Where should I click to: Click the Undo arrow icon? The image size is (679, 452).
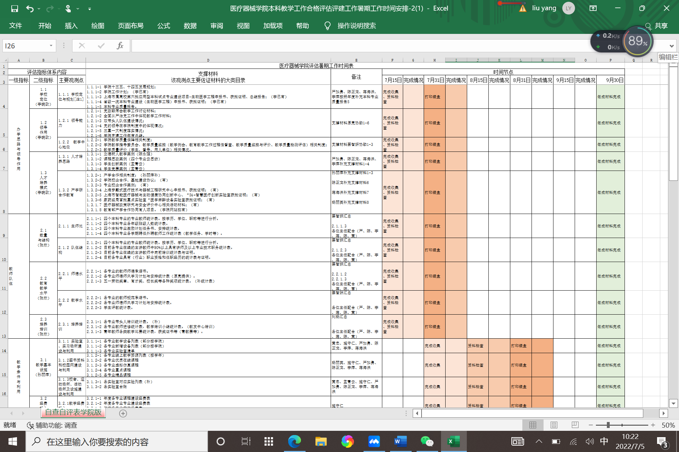(30, 8)
